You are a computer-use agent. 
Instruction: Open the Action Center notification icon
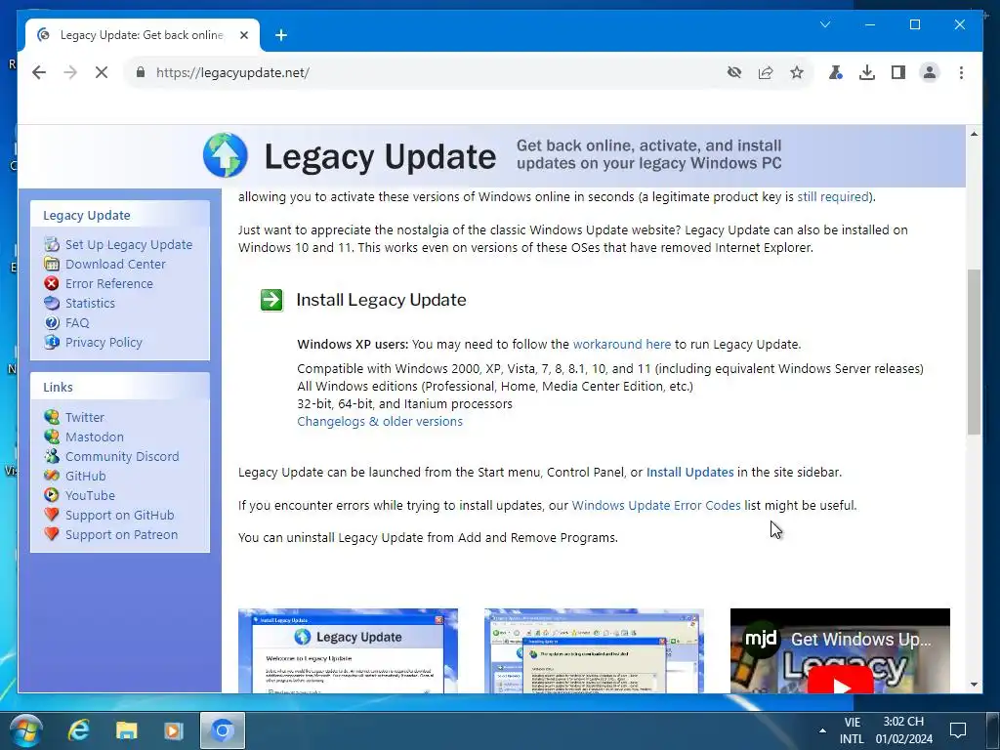[x=957, y=730]
